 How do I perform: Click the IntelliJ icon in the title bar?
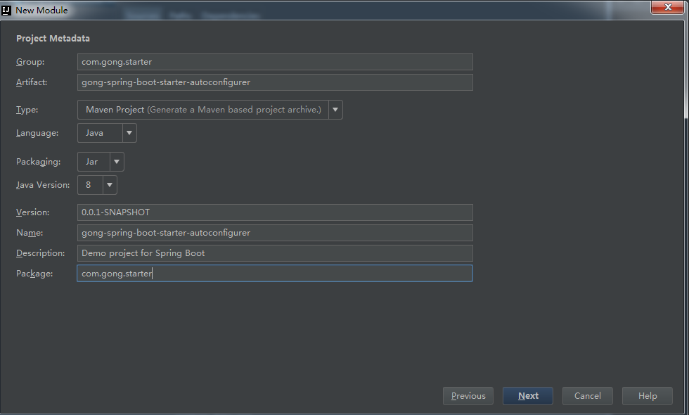[6, 10]
